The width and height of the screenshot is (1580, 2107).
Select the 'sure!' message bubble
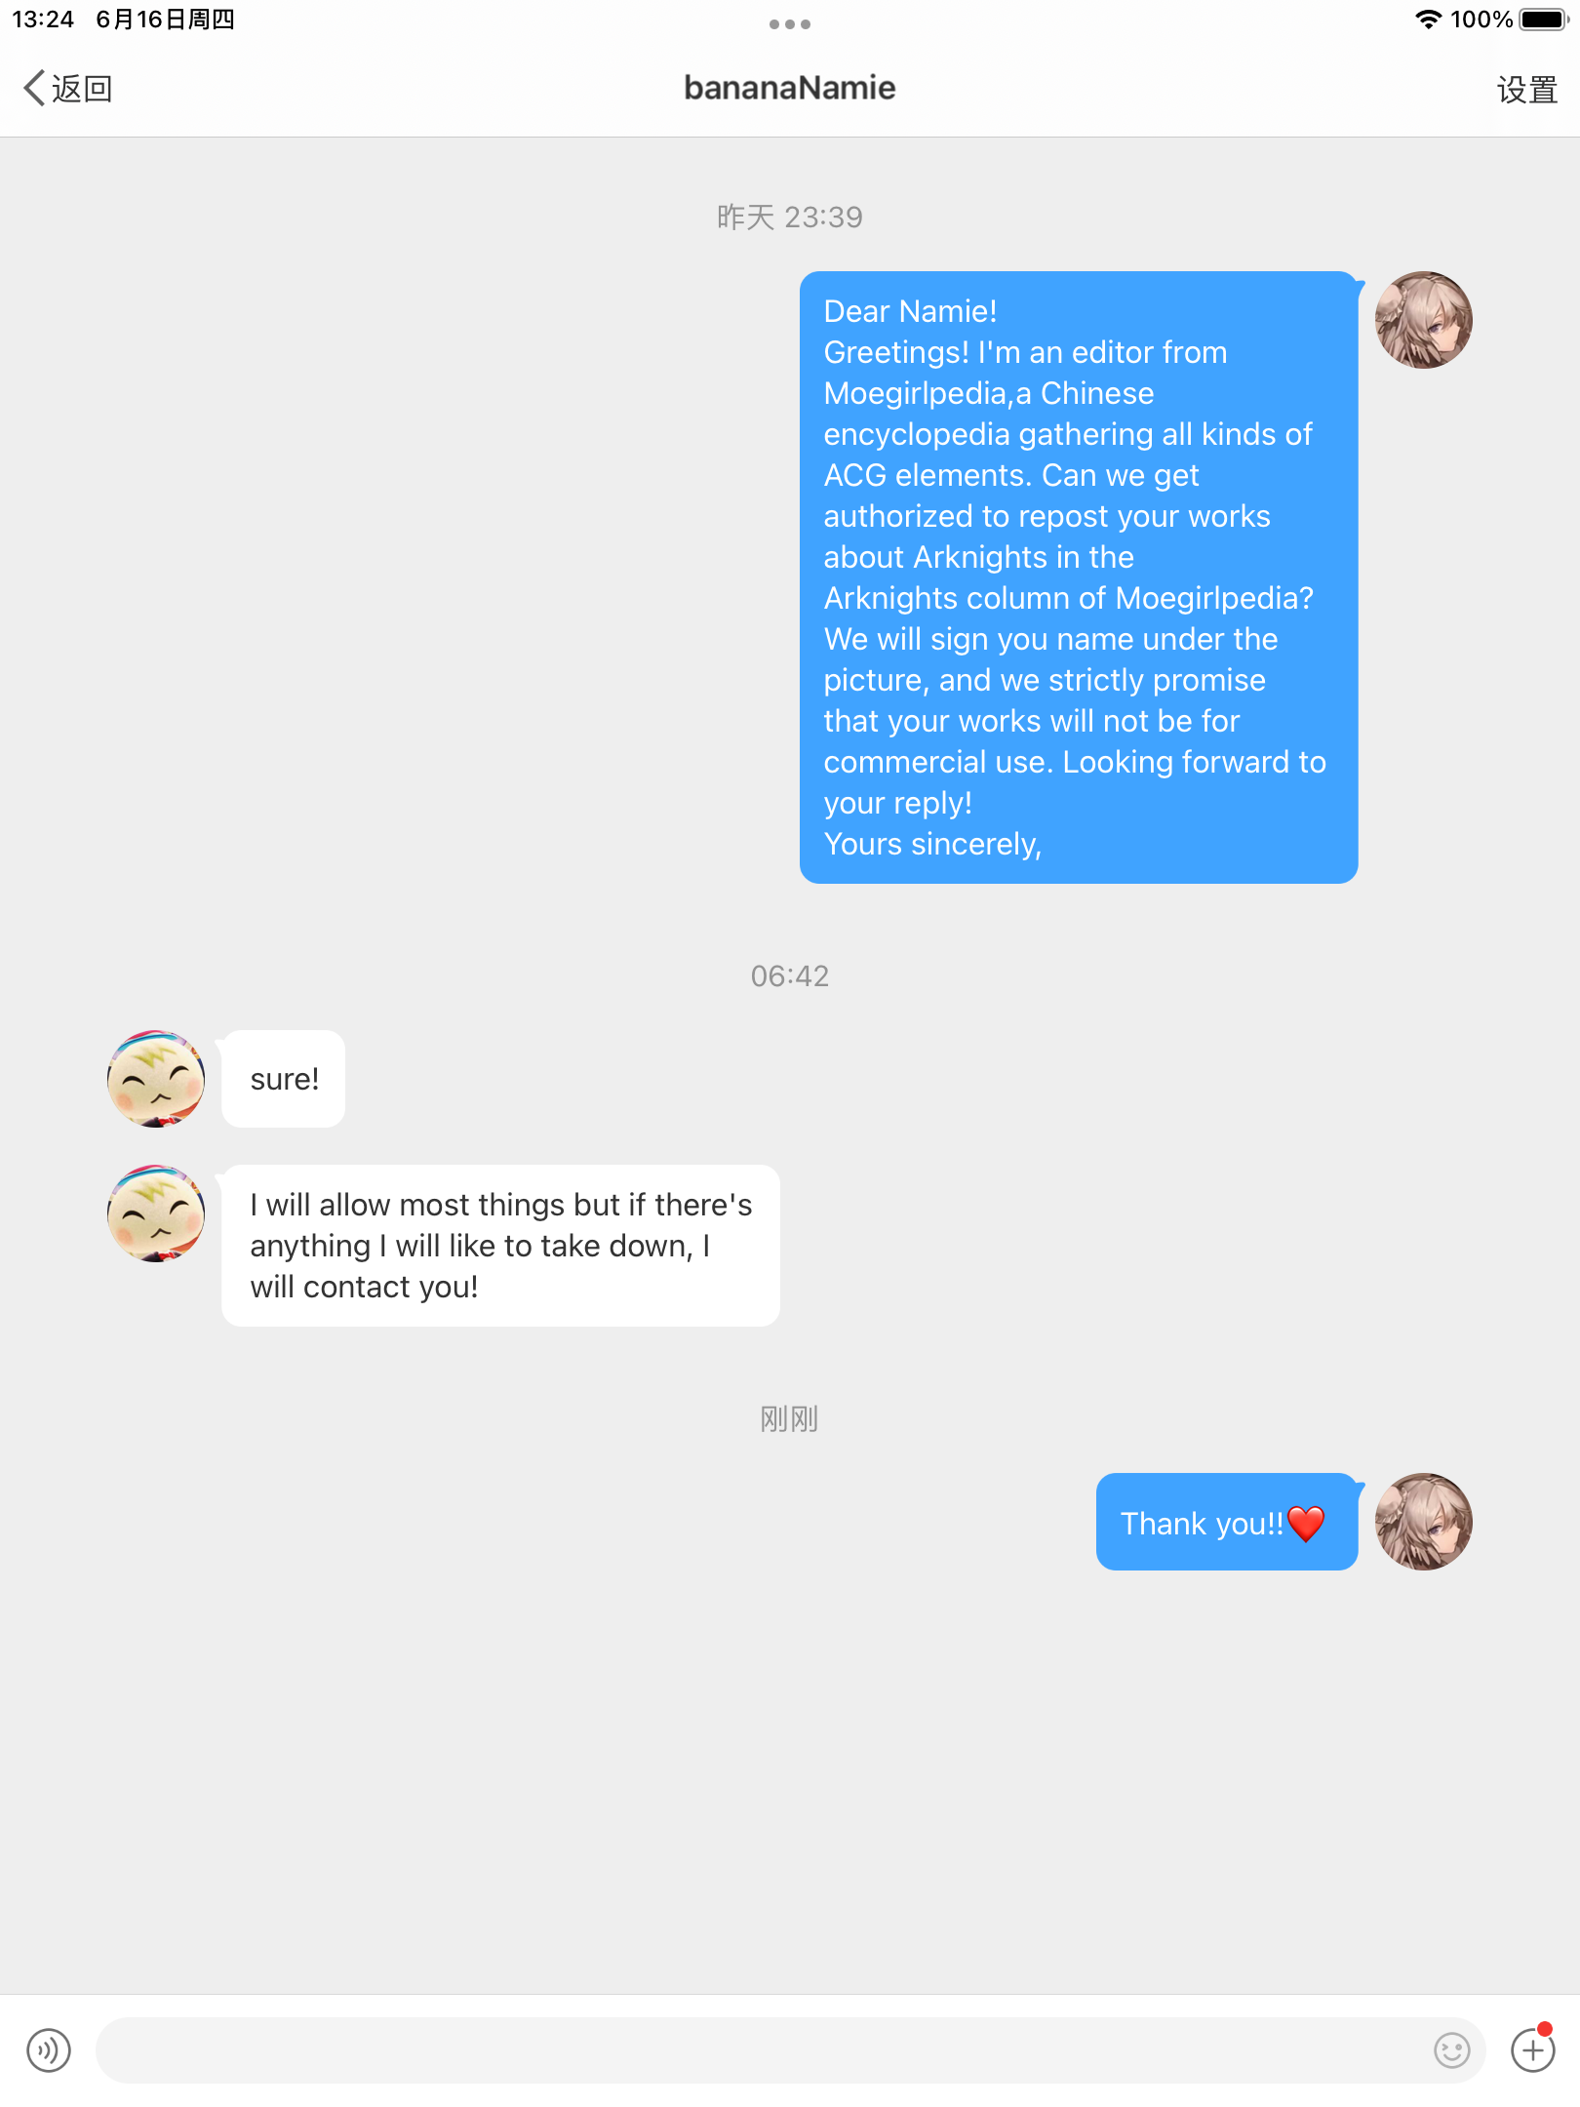click(x=284, y=1079)
